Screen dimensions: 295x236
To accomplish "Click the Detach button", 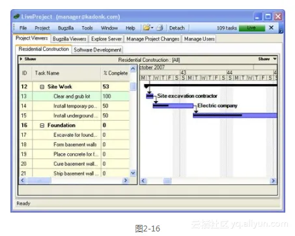I will point(177,28).
